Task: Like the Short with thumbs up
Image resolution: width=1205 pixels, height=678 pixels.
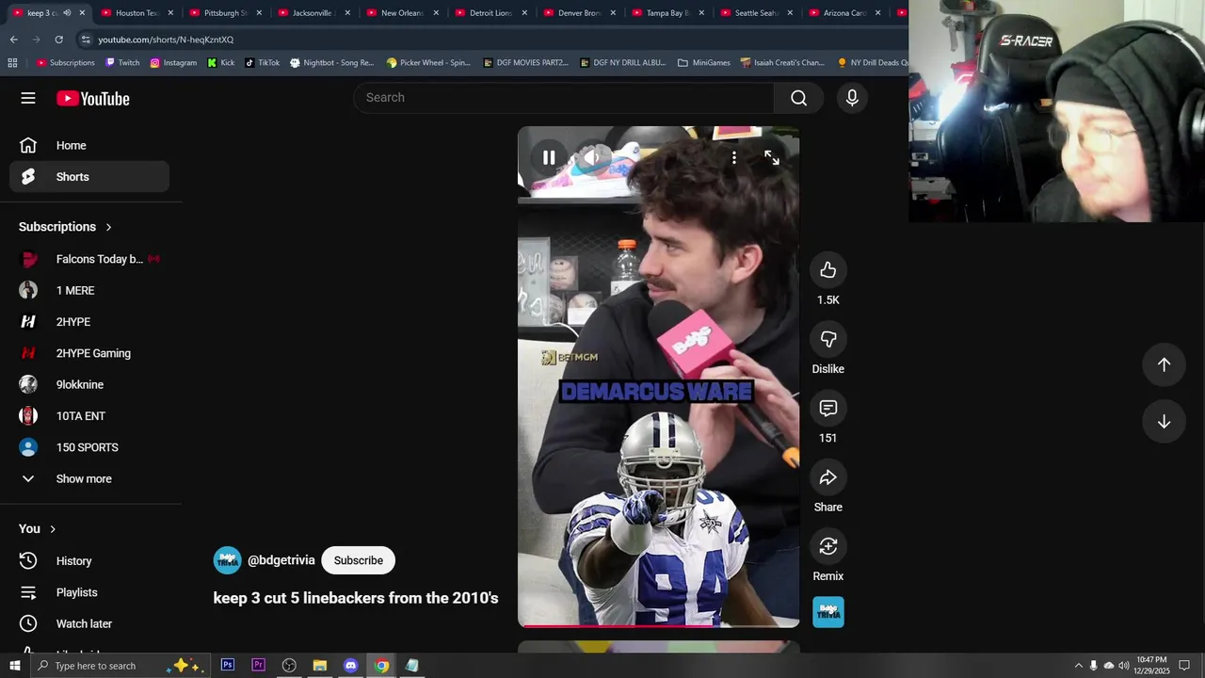Action: 828,270
